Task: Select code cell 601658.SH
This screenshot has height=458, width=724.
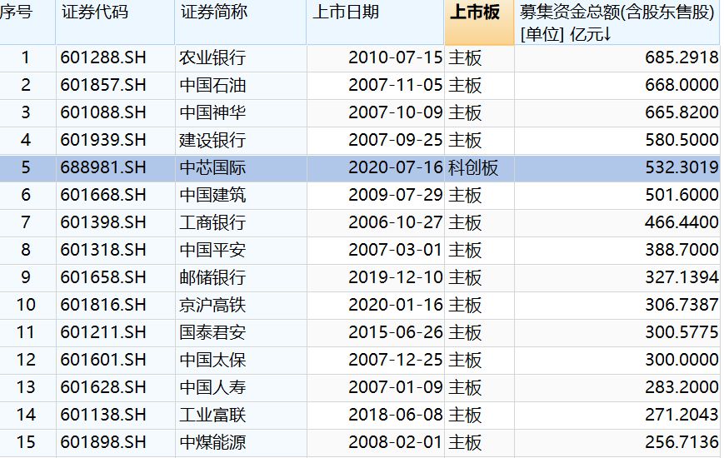Action: coord(116,278)
